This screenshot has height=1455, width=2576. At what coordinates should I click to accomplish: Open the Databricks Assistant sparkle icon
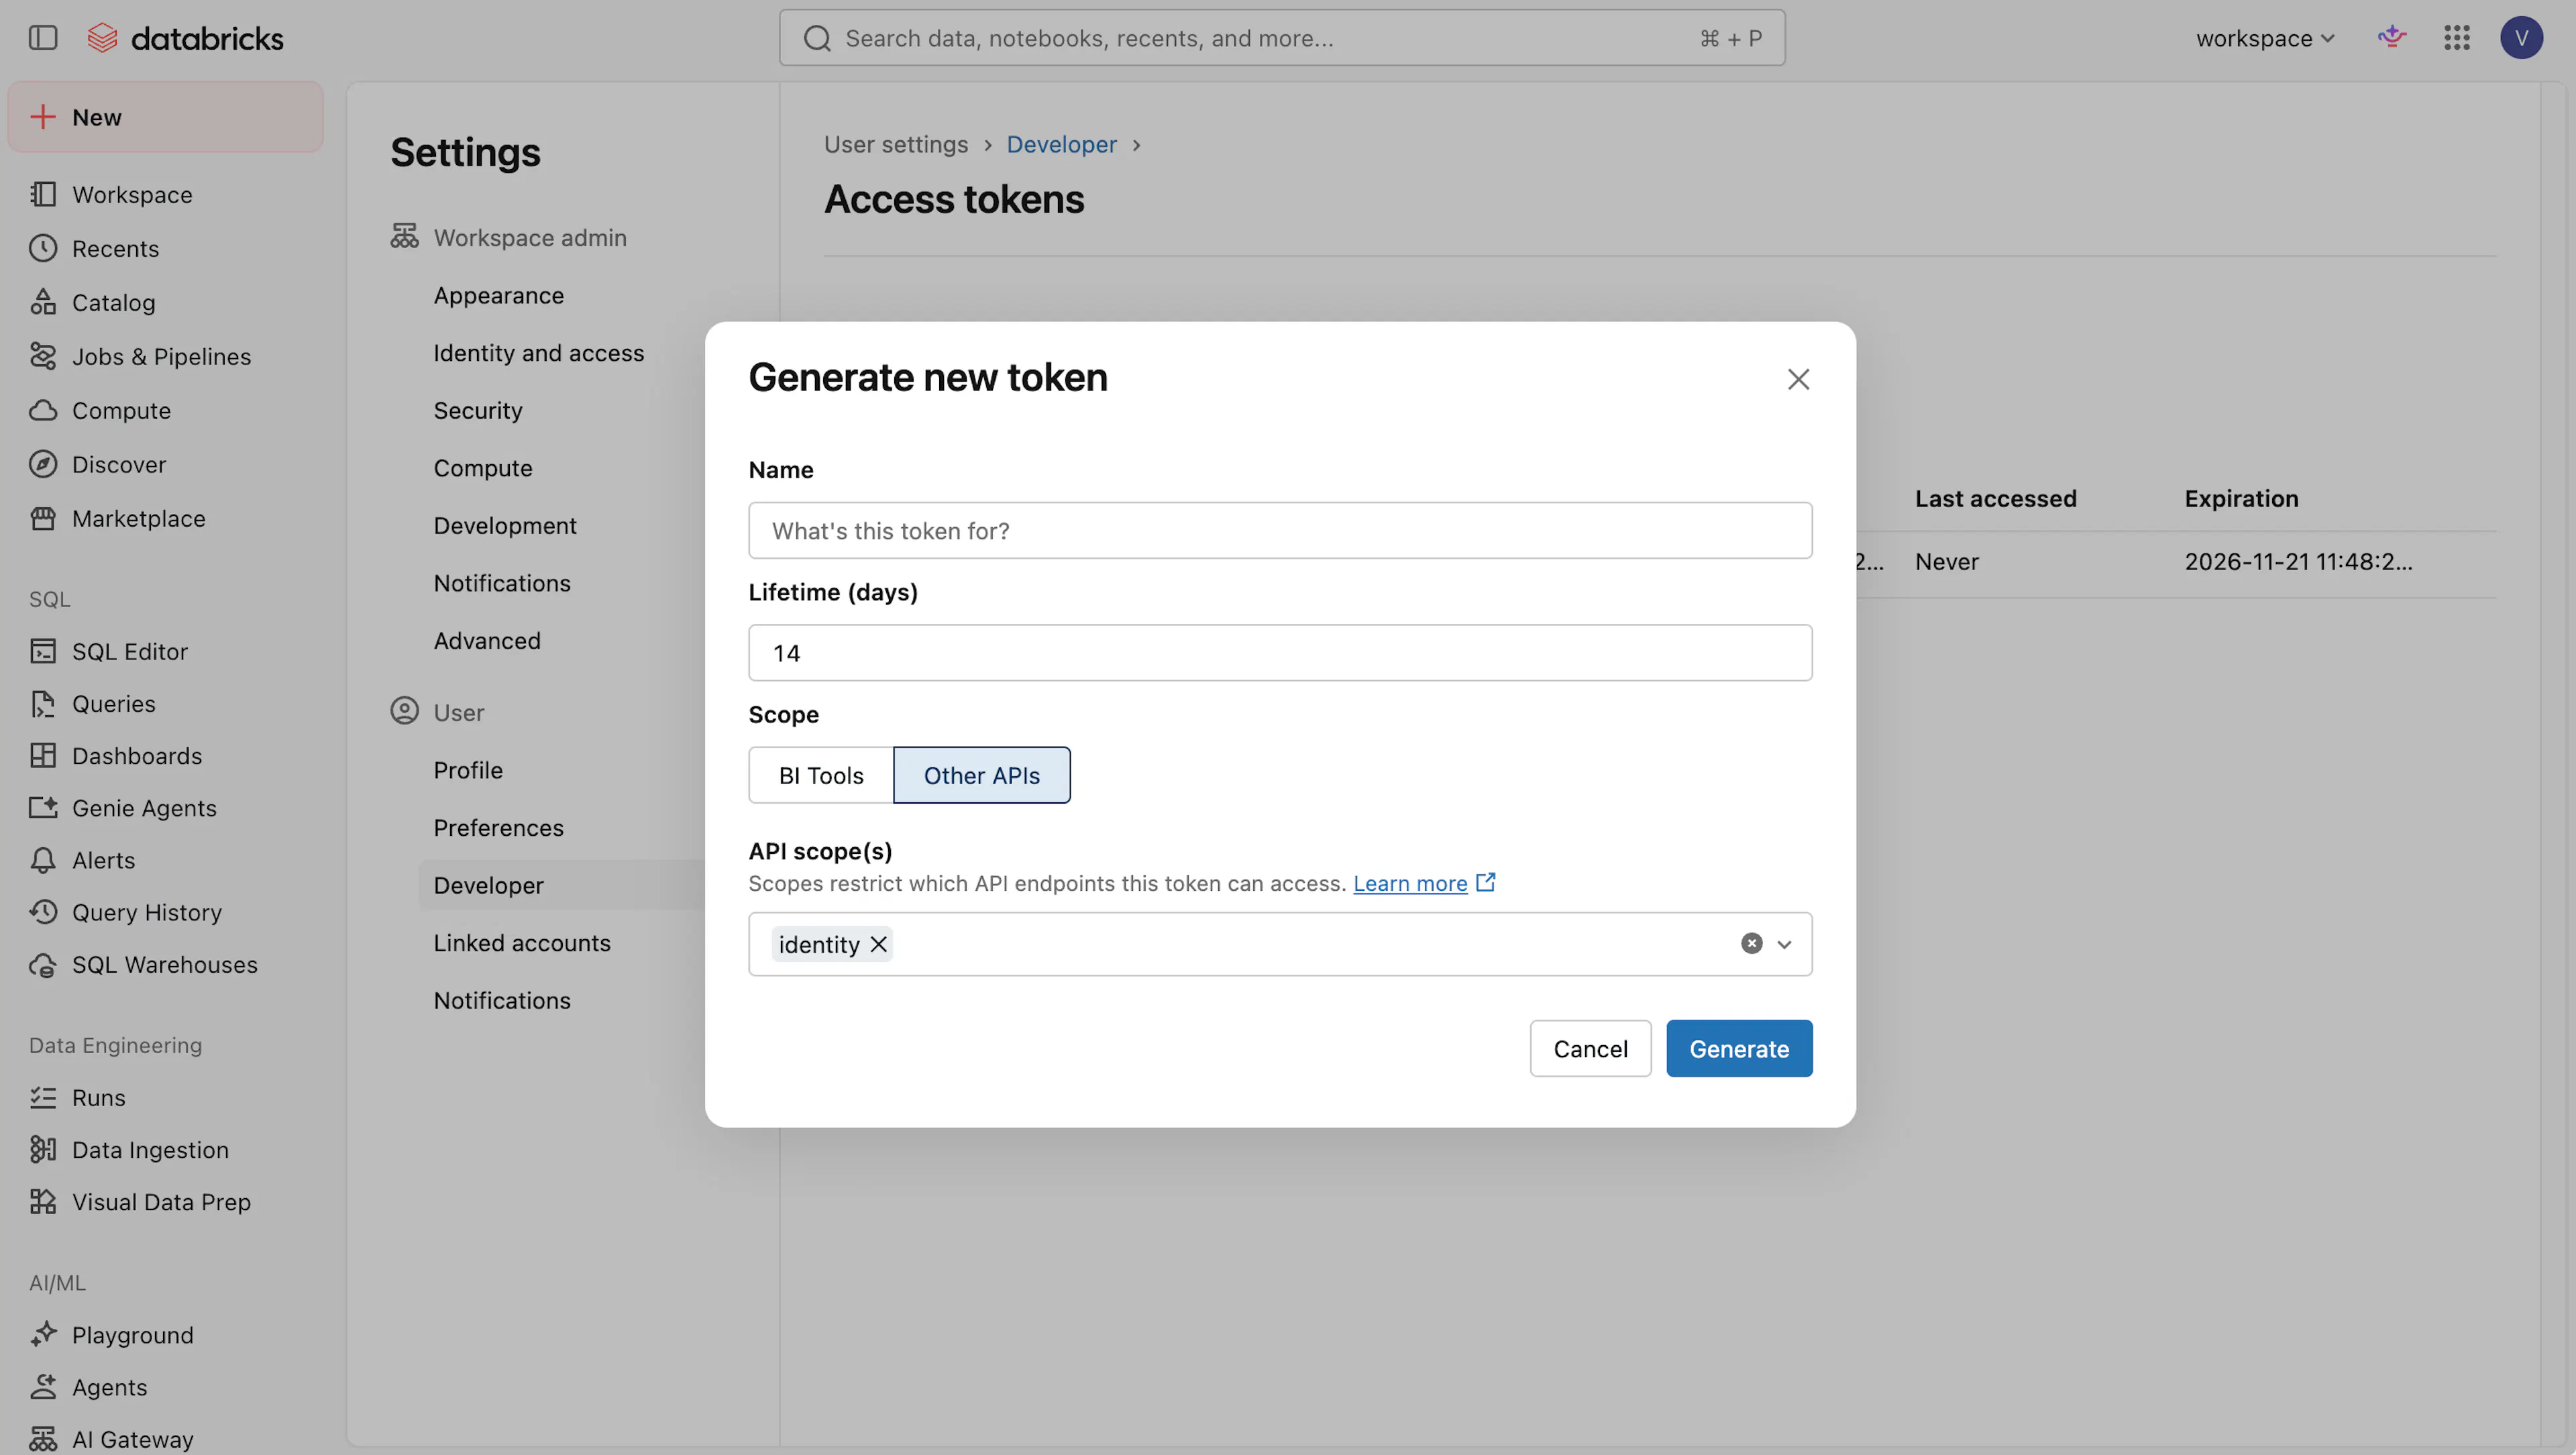tap(2391, 38)
